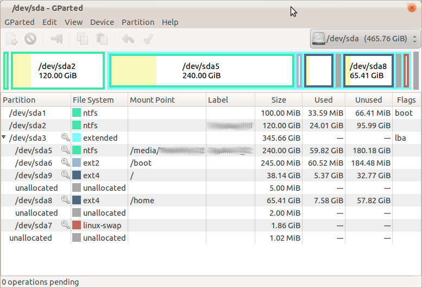
Task: Click the Paste partition toolbar icon
Action: [x=102, y=39]
